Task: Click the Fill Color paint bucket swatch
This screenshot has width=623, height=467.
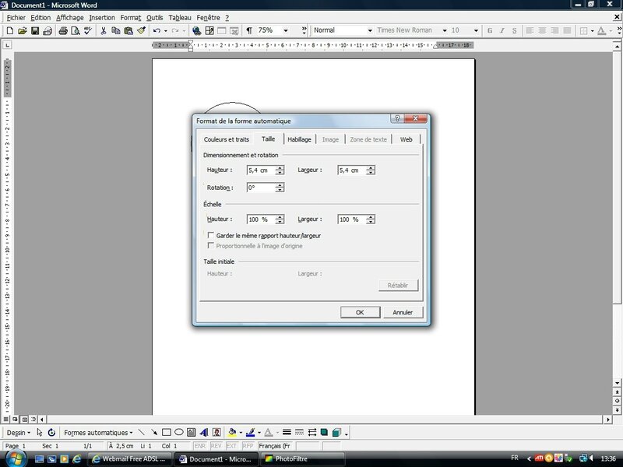Action: tap(232, 432)
